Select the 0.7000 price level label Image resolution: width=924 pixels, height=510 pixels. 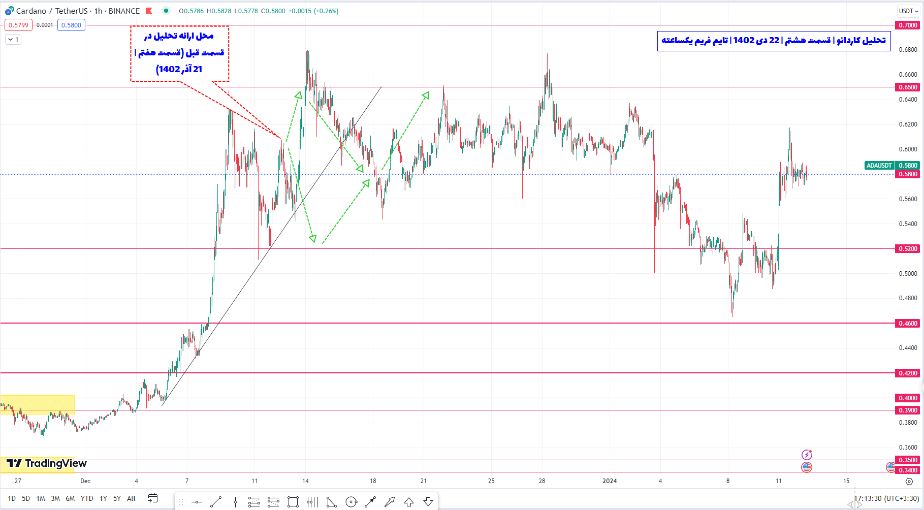pyautogui.click(x=908, y=25)
